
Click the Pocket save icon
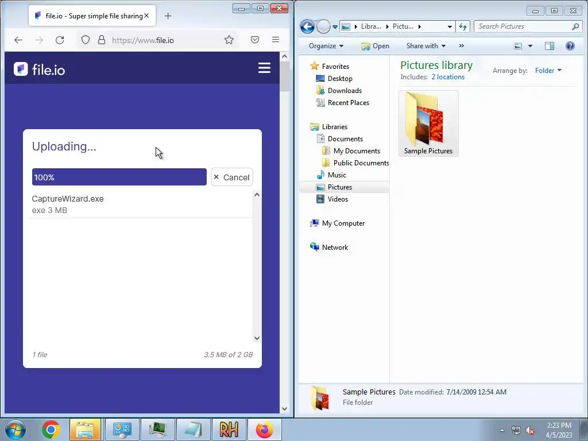[254, 40]
